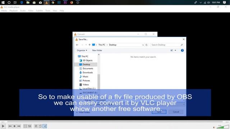Skip to next media in VLC
The height and width of the screenshot is (129, 230).
point(19,126)
